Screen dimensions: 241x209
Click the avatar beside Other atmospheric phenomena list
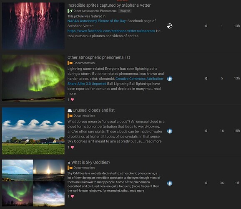(170, 79)
